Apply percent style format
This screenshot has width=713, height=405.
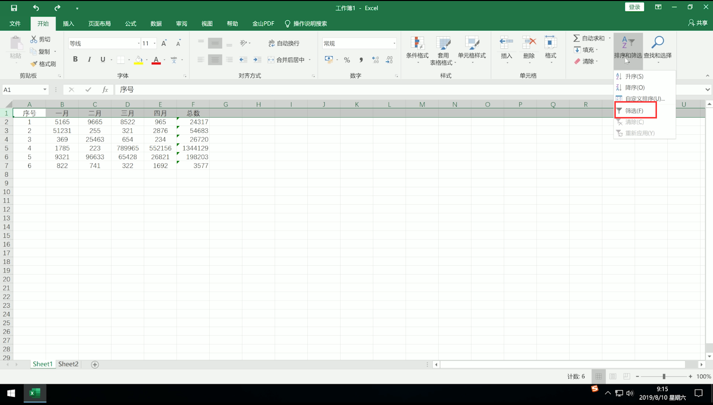click(x=347, y=60)
